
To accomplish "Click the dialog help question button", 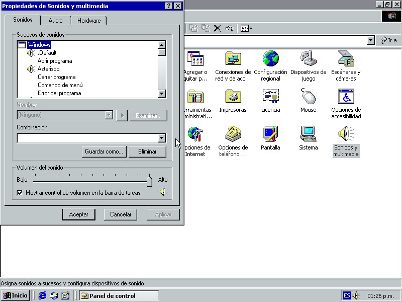I will pyautogui.click(x=168, y=6).
